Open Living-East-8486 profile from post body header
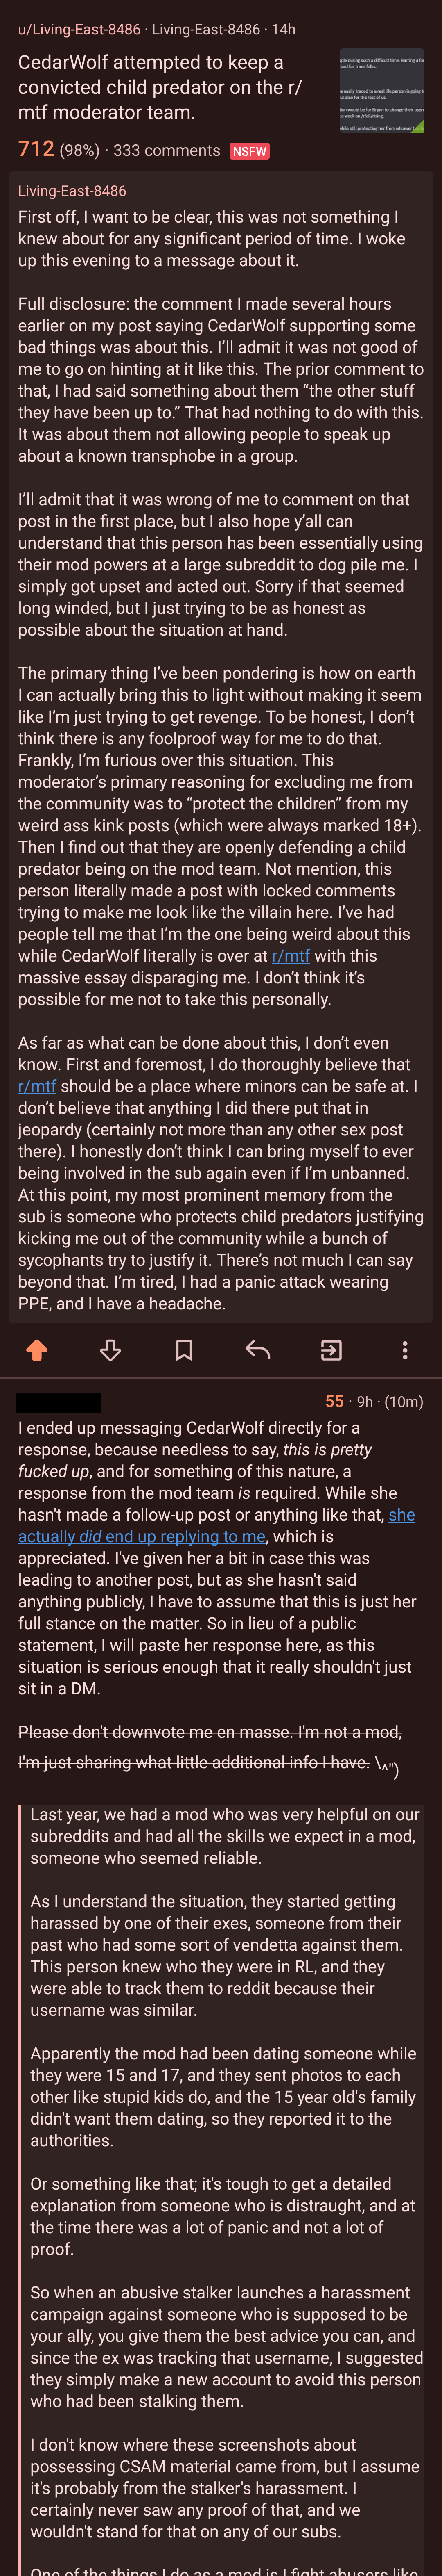 tap(72, 191)
